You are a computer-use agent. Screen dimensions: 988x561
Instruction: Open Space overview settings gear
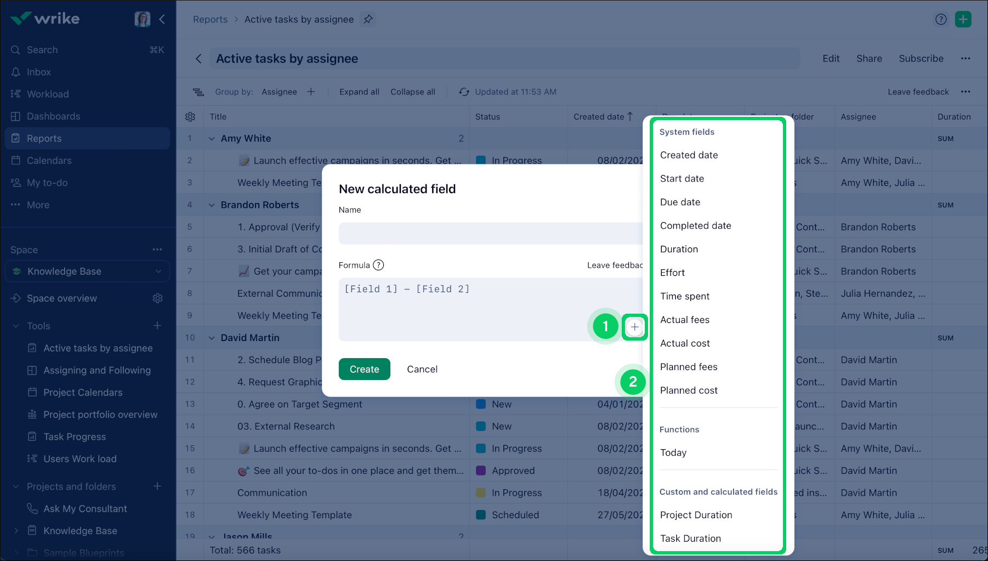point(157,298)
